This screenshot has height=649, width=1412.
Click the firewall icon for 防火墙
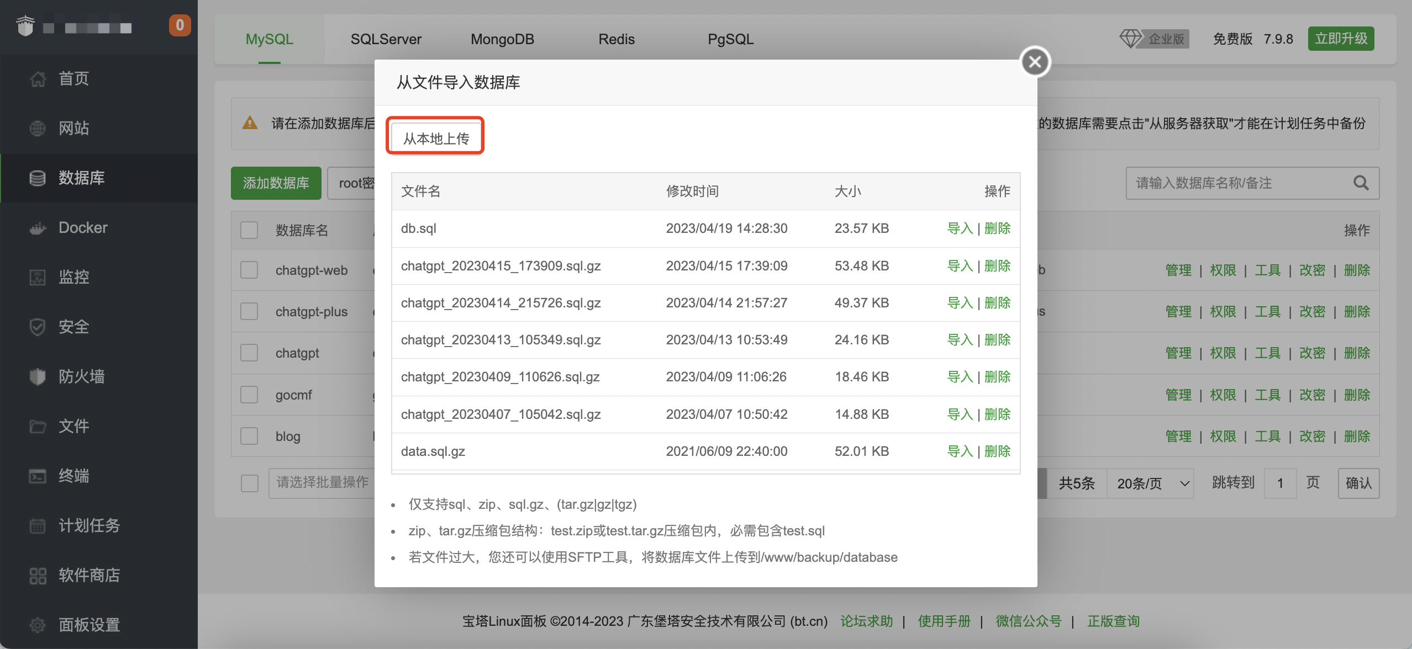coord(38,377)
